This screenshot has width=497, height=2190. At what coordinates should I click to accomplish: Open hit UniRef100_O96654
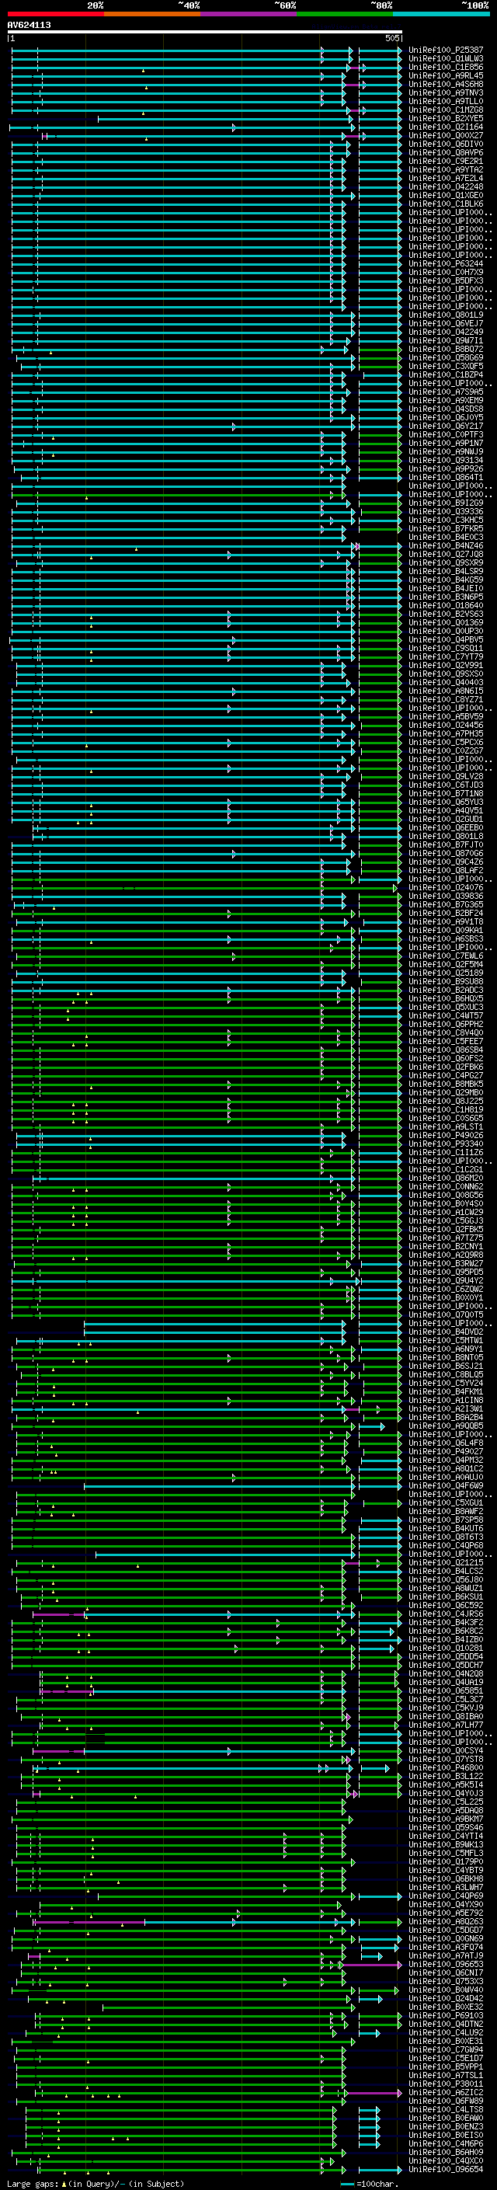coord(446,2170)
